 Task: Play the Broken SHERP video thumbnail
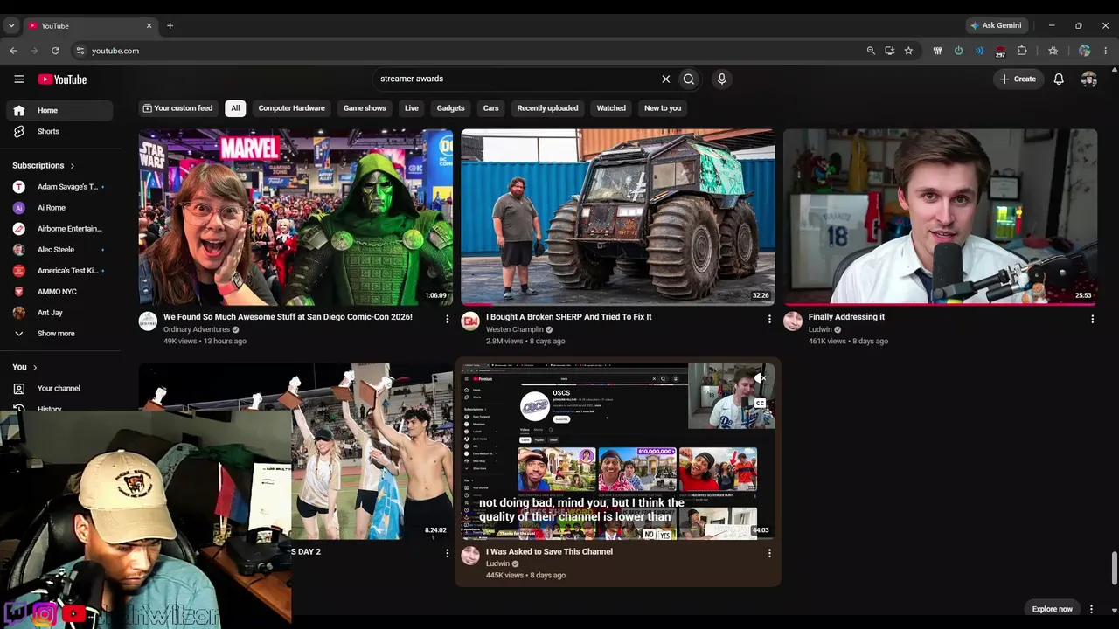tap(618, 218)
